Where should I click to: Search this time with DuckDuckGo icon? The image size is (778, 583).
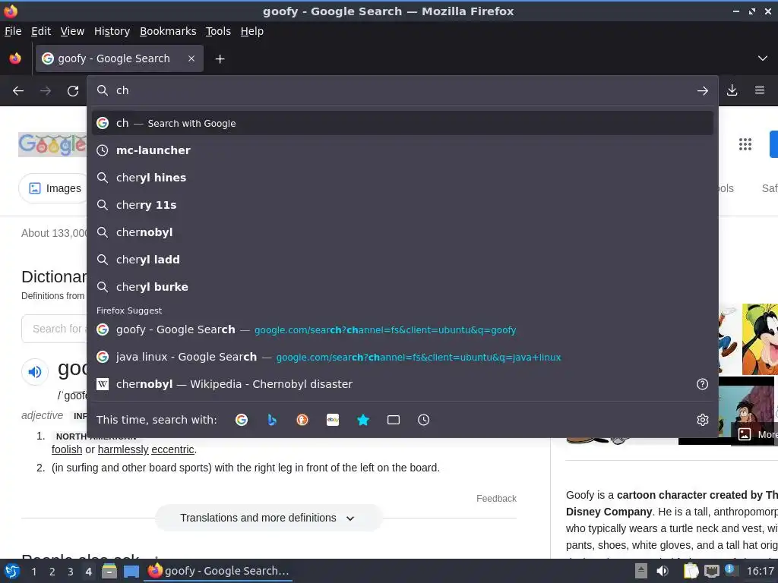pos(302,420)
